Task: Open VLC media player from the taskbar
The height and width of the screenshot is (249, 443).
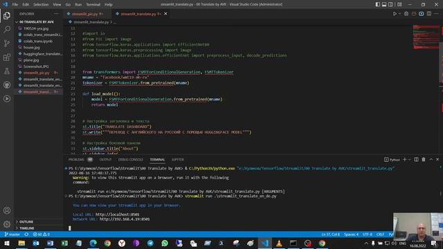Action: click(279, 243)
